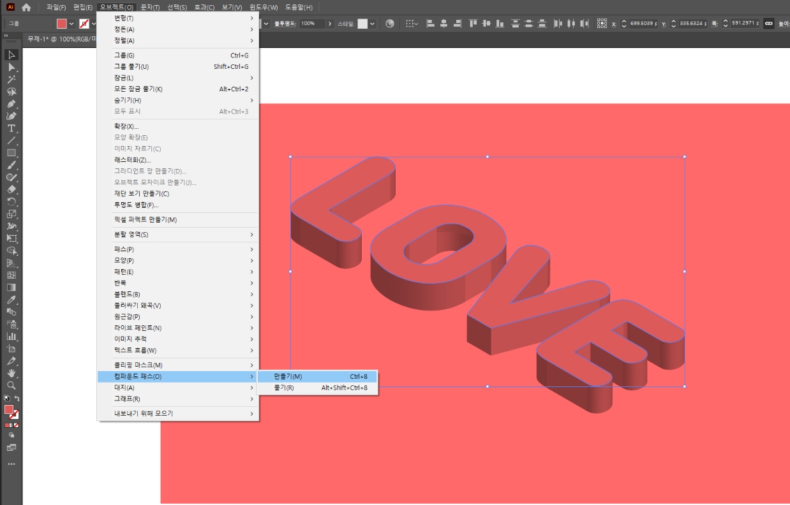Select the Hand tool
Viewport: 790px width, 505px height.
tap(11, 373)
